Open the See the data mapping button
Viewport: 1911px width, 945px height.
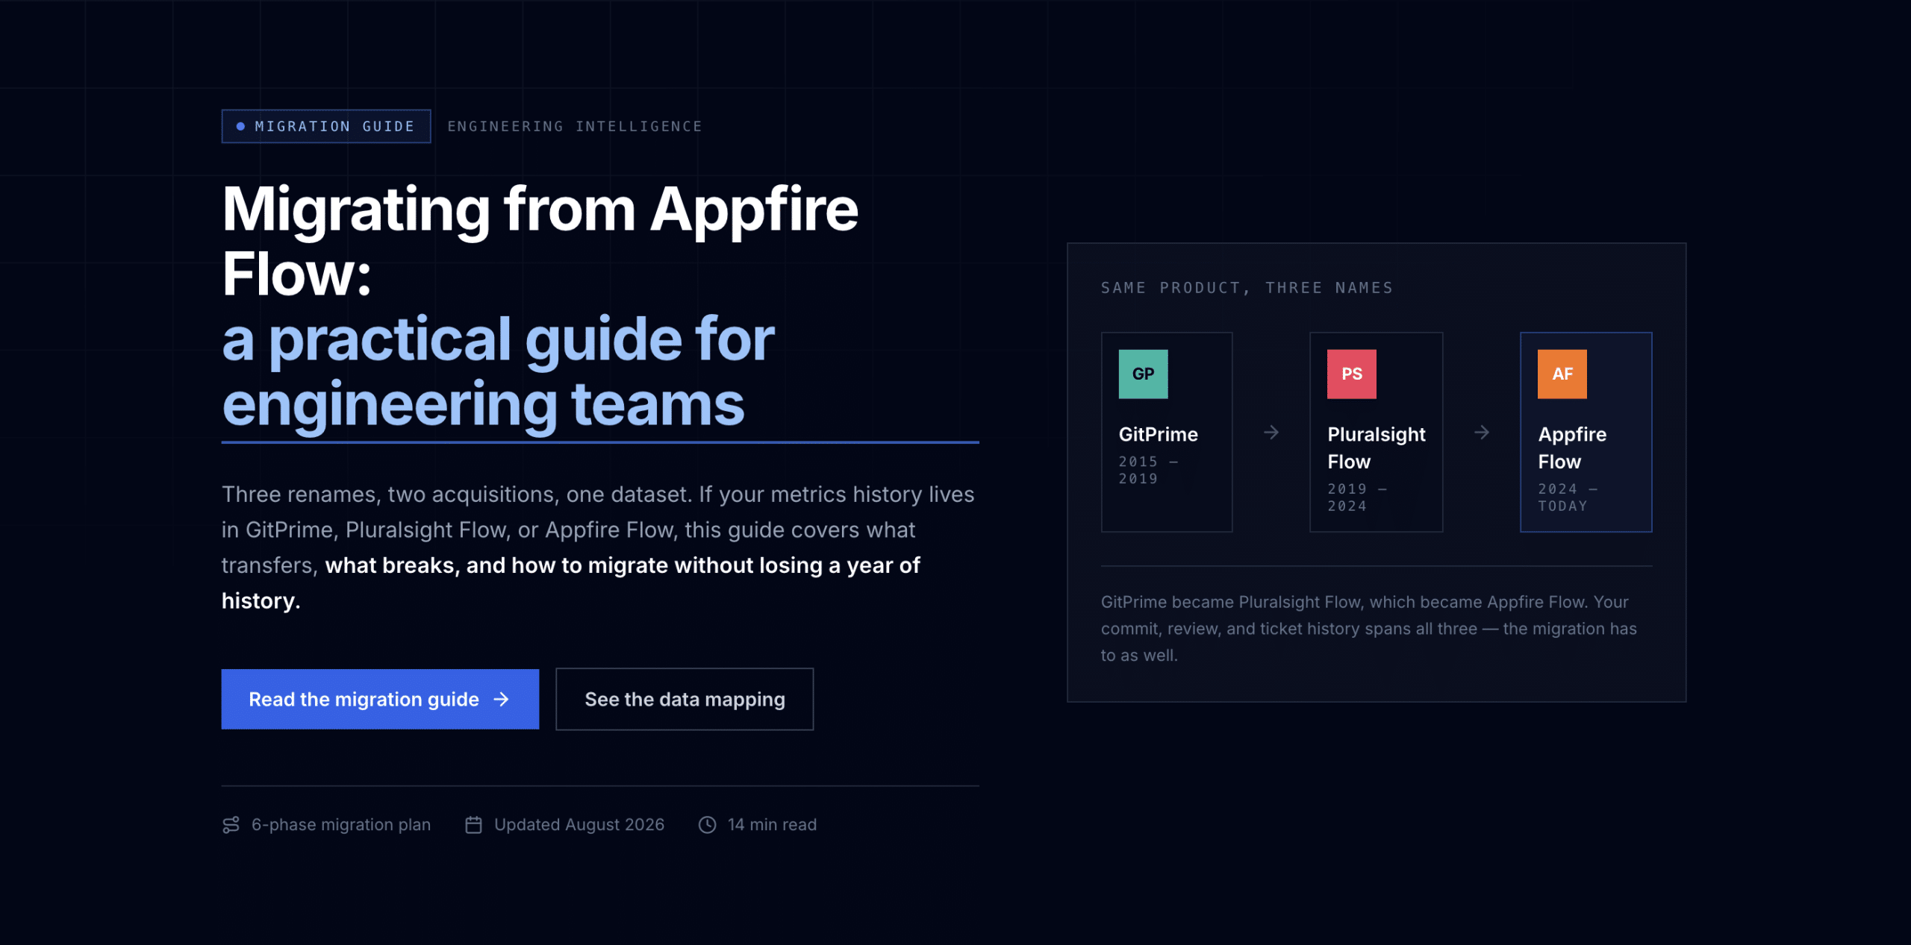(x=685, y=699)
